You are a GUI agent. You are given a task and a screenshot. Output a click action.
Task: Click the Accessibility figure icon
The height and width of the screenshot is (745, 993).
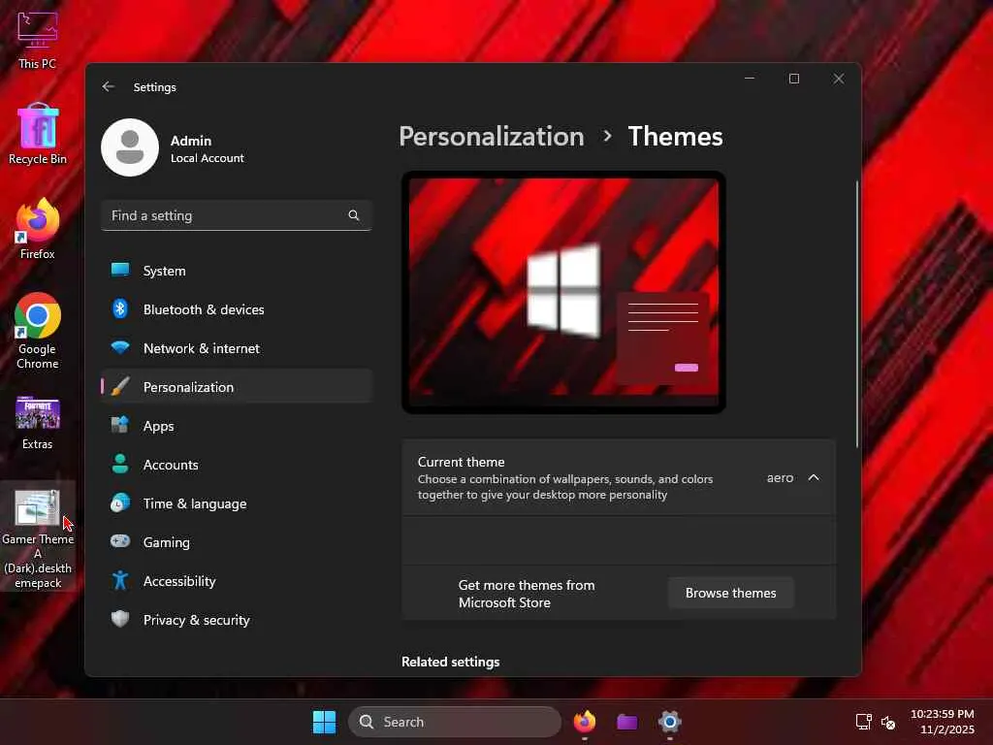(120, 580)
